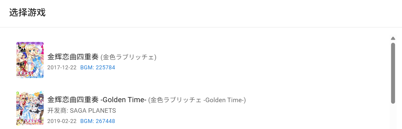Click the release date 2017-12-22
This screenshot has width=402, height=129.
click(62, 68)
